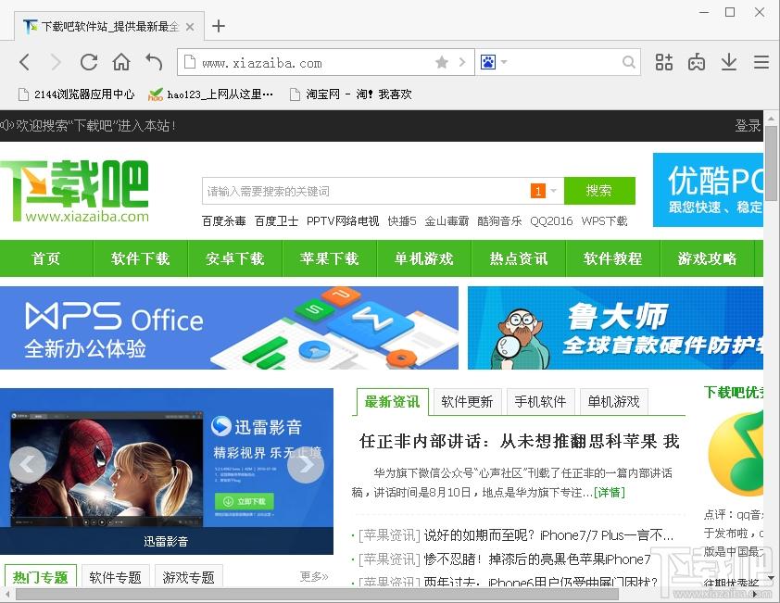Open the 快播5 link
This screenshot has width=780, height=603.
(402, 220)
